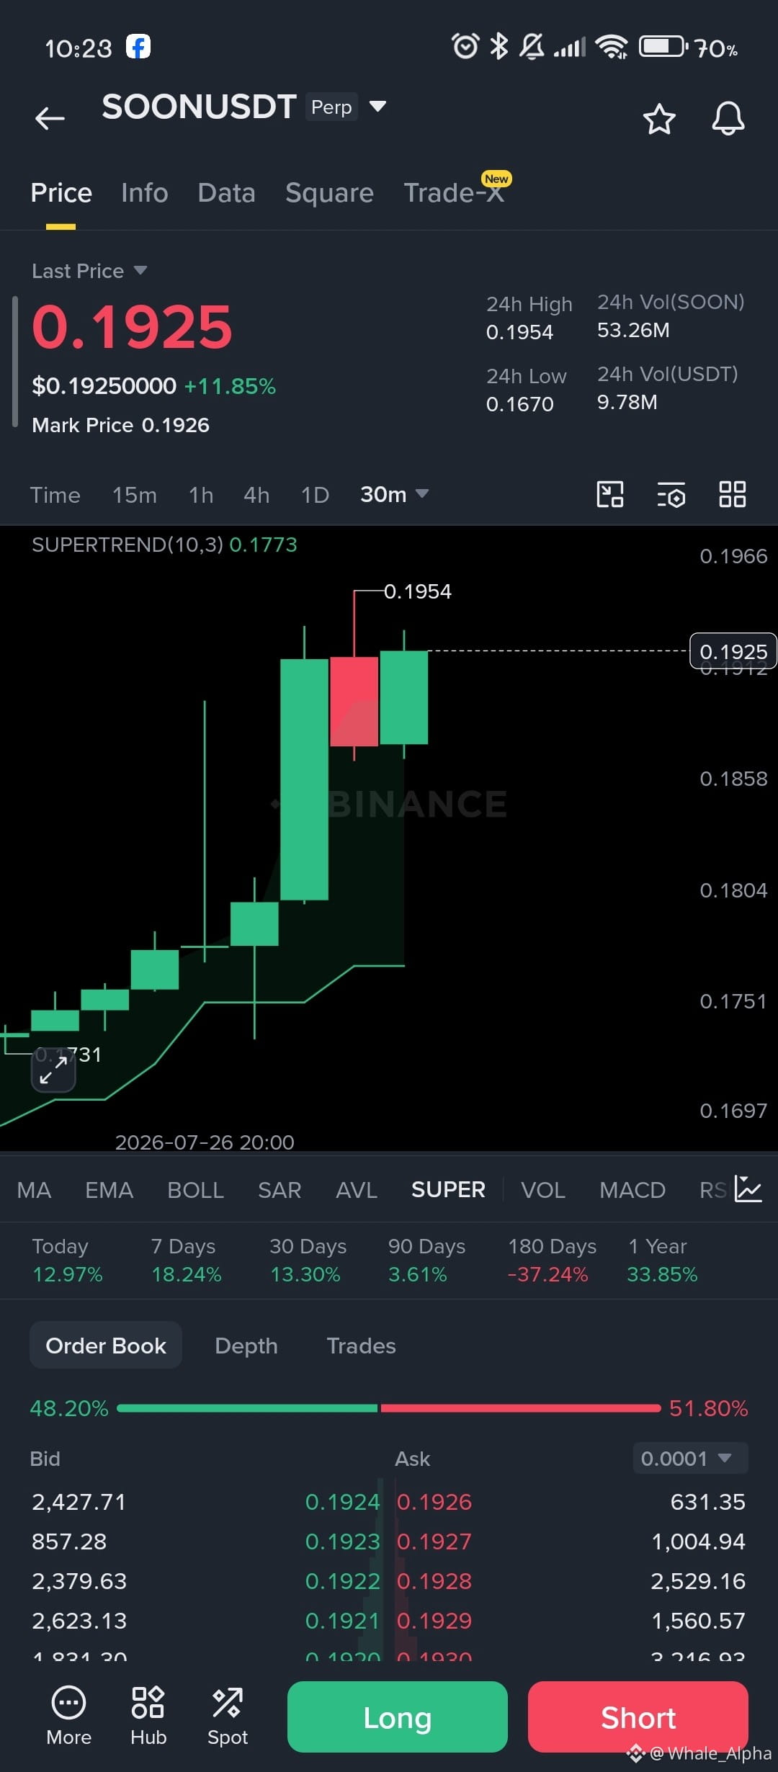Show the Trades tab

[x=361, y=1346]
